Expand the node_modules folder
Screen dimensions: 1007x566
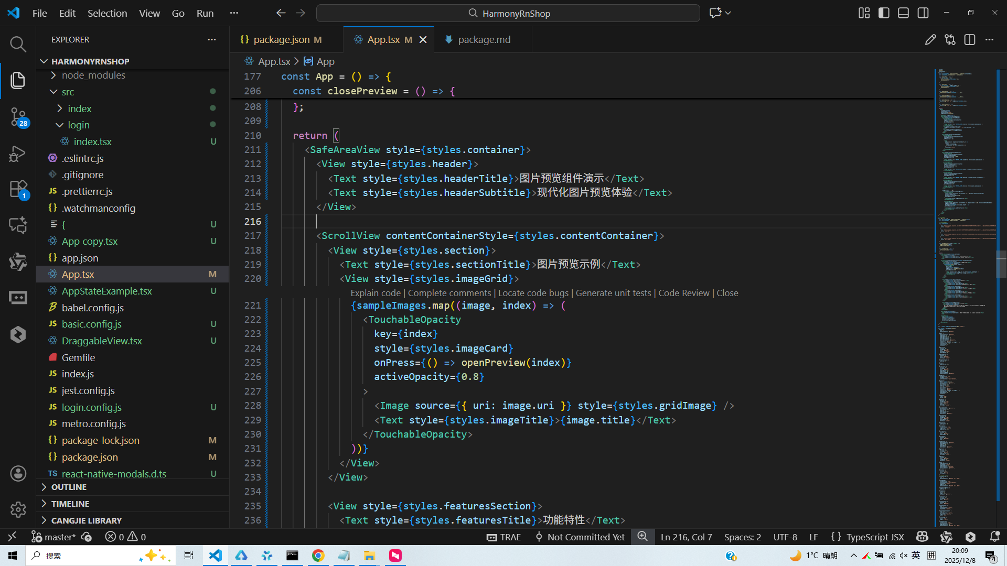click(93, 75)
